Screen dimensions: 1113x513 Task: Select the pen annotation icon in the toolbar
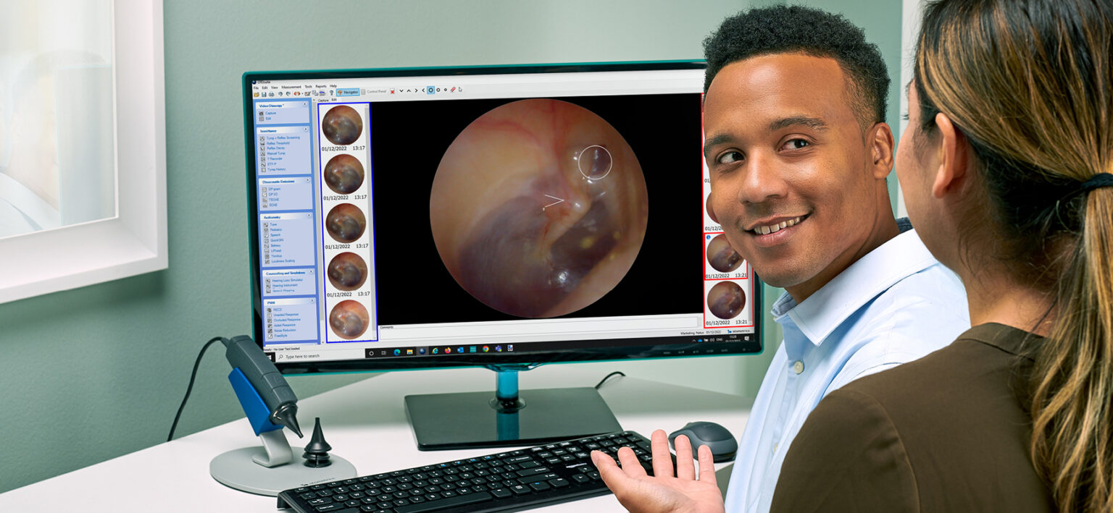pyautogui.click(x=452, y=90)
